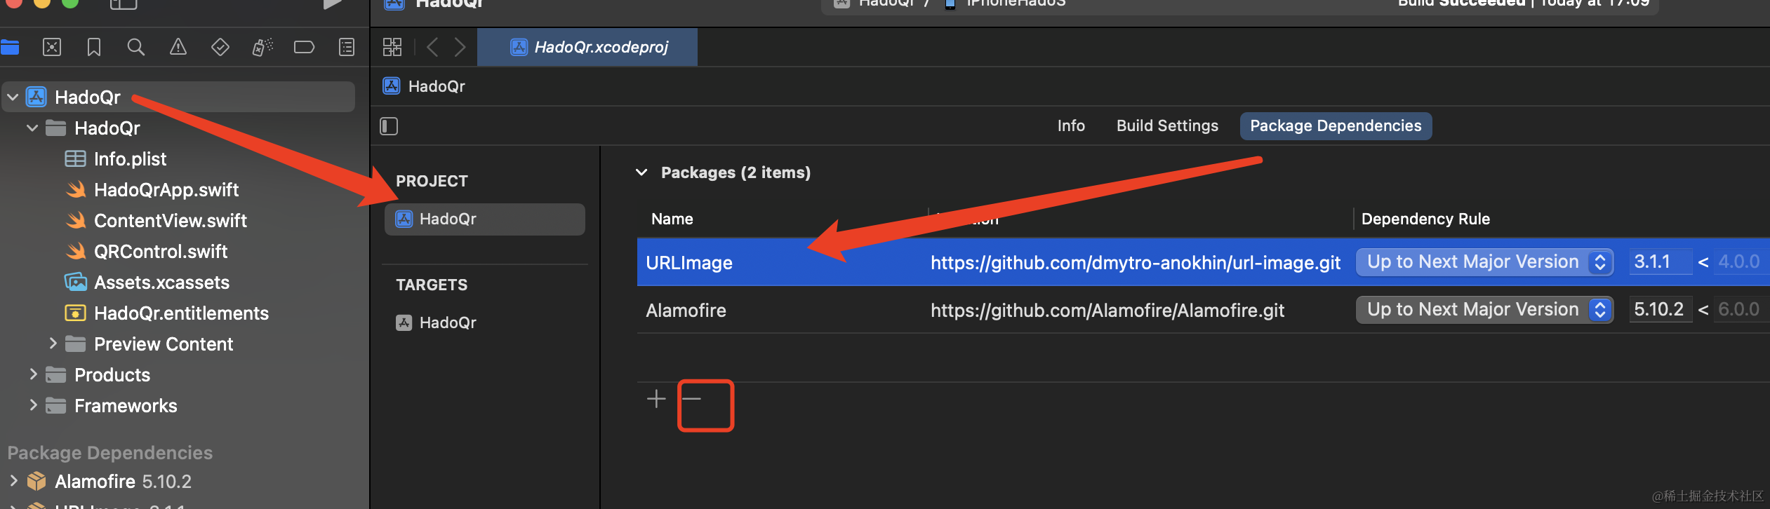Click the Dependency Rule column header
1770x509 pixels.
coord(1425,219)
